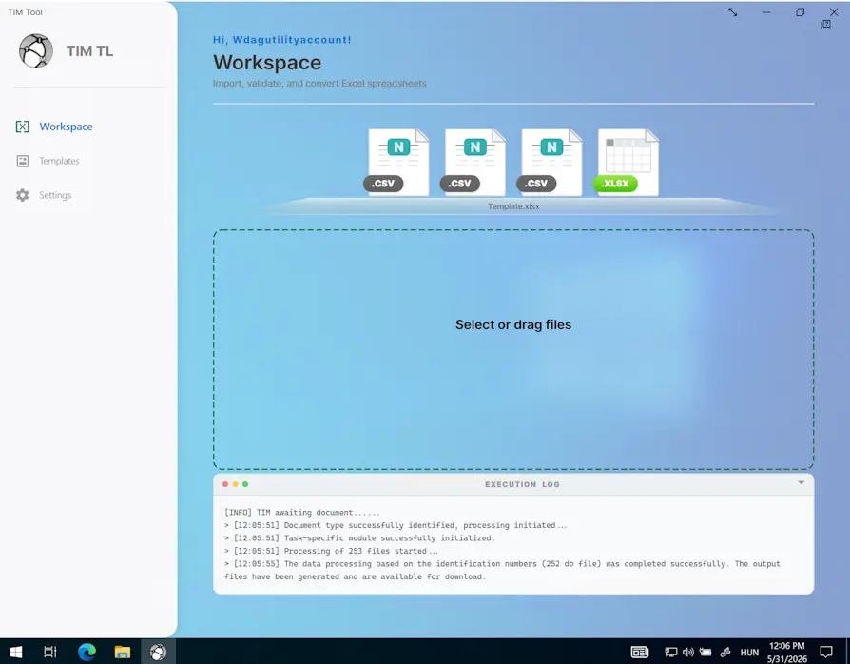The width and height of the screenshot is (850, 664).
Task: Click the yellow dot in Execution Log
Action: 235,484
